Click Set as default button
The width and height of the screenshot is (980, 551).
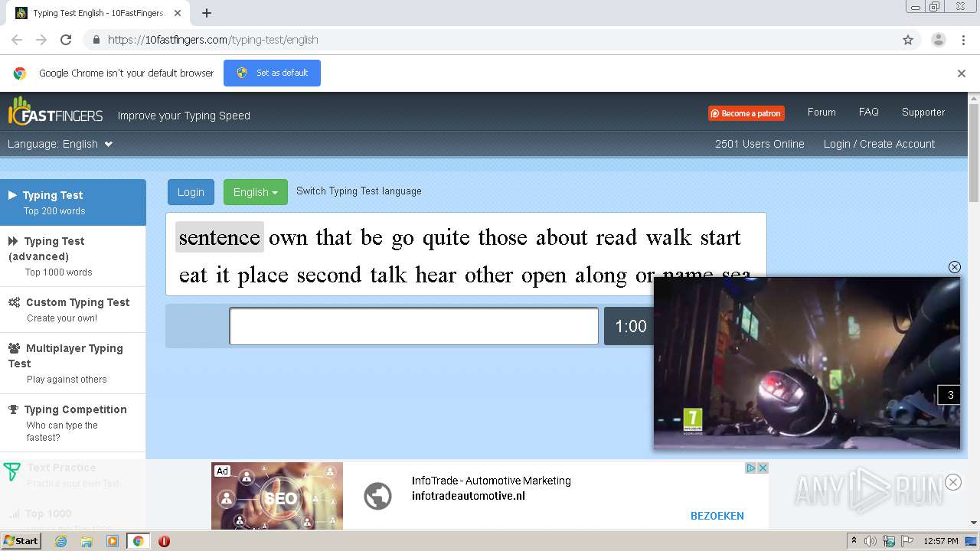pyautogui.click(x=272, y=73)
